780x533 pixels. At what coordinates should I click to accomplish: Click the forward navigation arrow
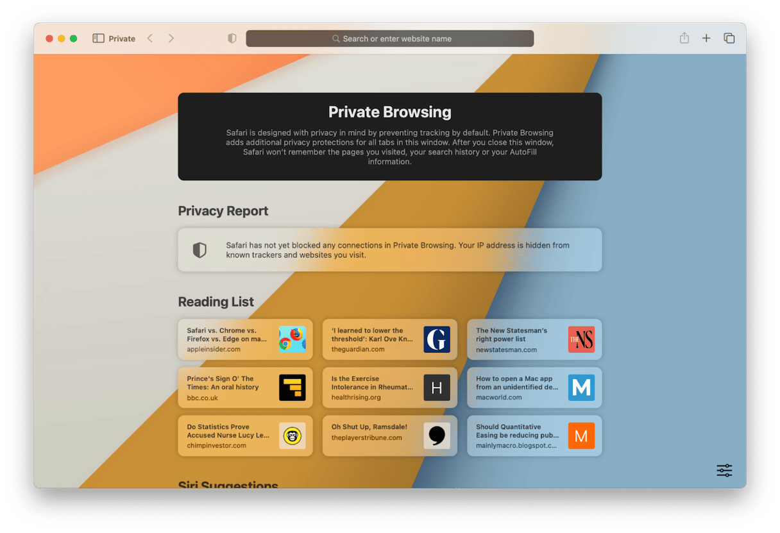pos(171,38)
